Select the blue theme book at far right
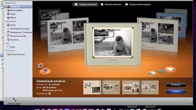This screenshot has width=196, height=110. (182, 25)
